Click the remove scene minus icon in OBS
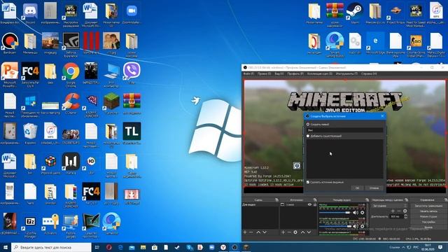Viewport: 448px width, 252px height. [x=251, y=232]
